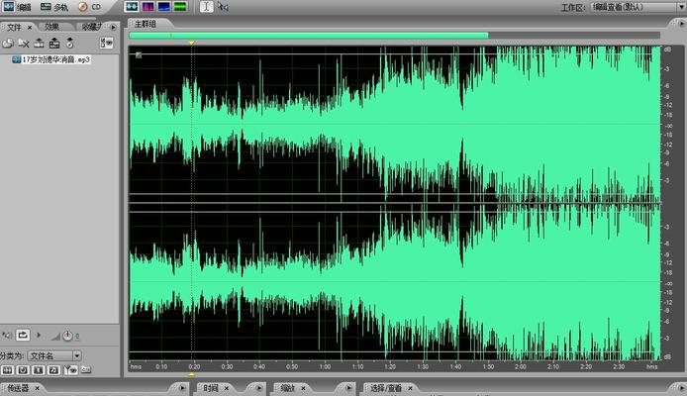Select the spectral phase display icon
Screen dimensions: 687x396
coord(180,7)
